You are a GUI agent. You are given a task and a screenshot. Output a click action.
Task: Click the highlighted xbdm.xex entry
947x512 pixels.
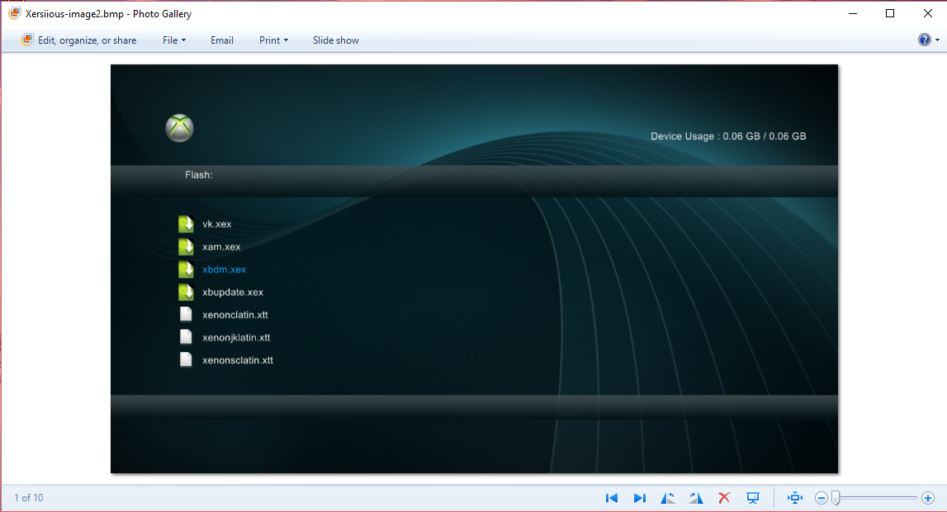(x=224, y=270)
